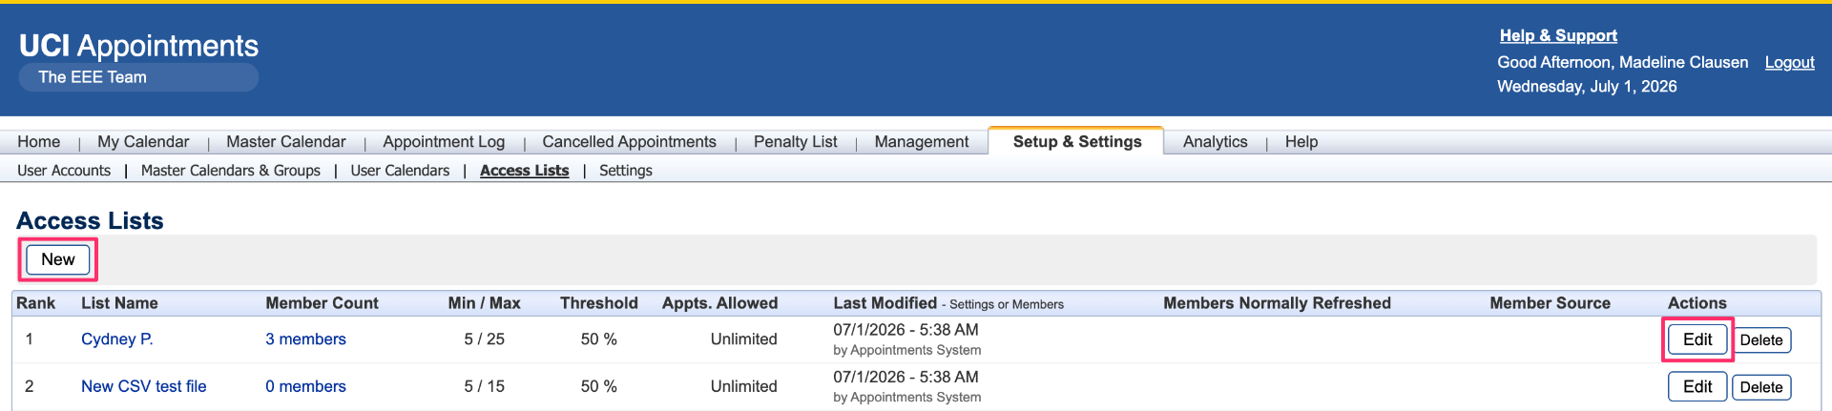1832x411 pixels.
Task: Click the Appts. Allowed column header
Action: (x=720, y=303)
